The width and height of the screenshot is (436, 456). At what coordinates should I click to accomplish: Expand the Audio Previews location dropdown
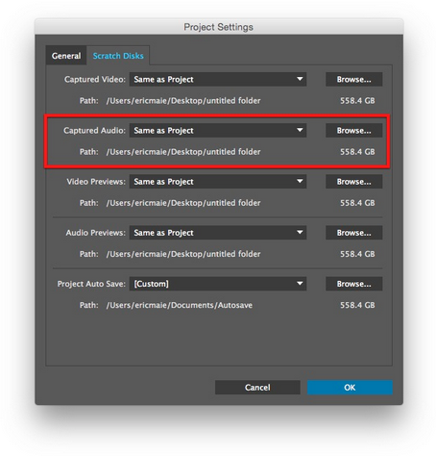click(218, 233)
